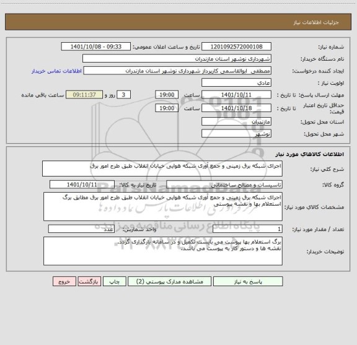Click the تاریخ و ساعت اعلان عمومی label
This screenshot has height=345, width=357.
[x=167, y=47]
